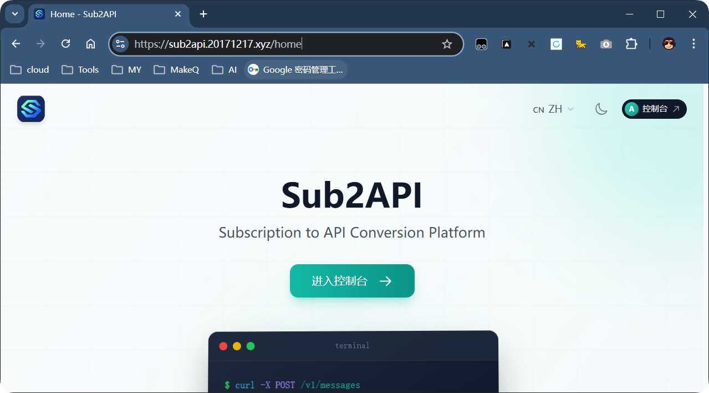This screenshot has width=709, height=393.
Task: Open the Extensions puzzle menu
Action: click(x=631, y=44)
